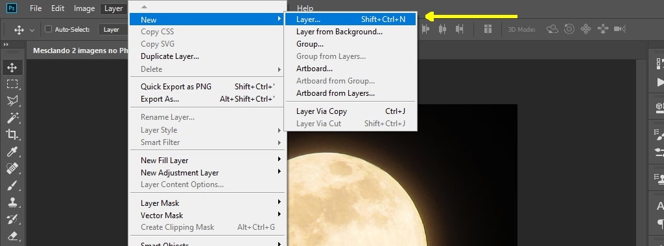The width and height of the screenshot is (664, 246).
Task: Open the Auto-Select Layer dropdown
Action: click(x=113, y=30)
